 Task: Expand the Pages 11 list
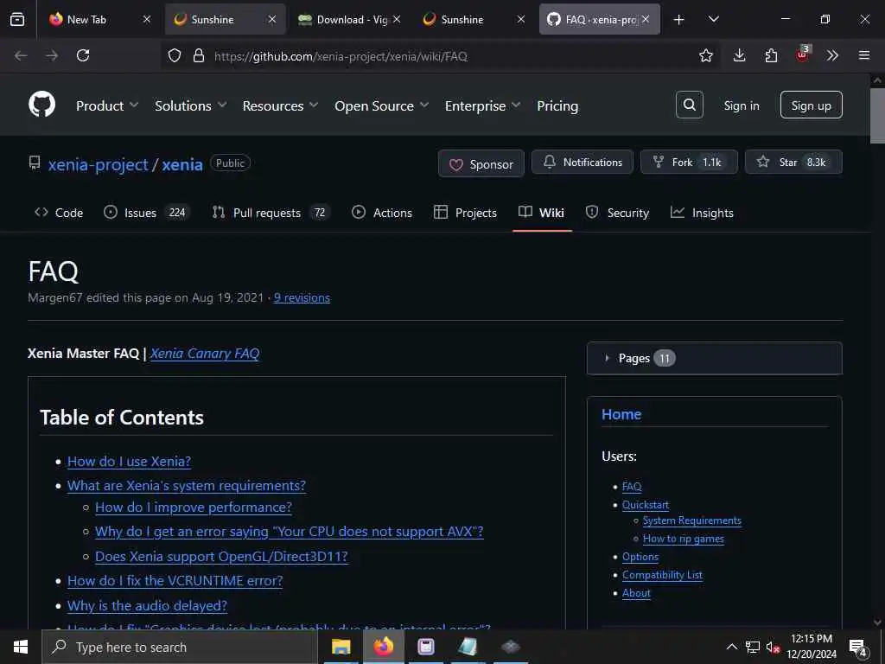[715, 358]
